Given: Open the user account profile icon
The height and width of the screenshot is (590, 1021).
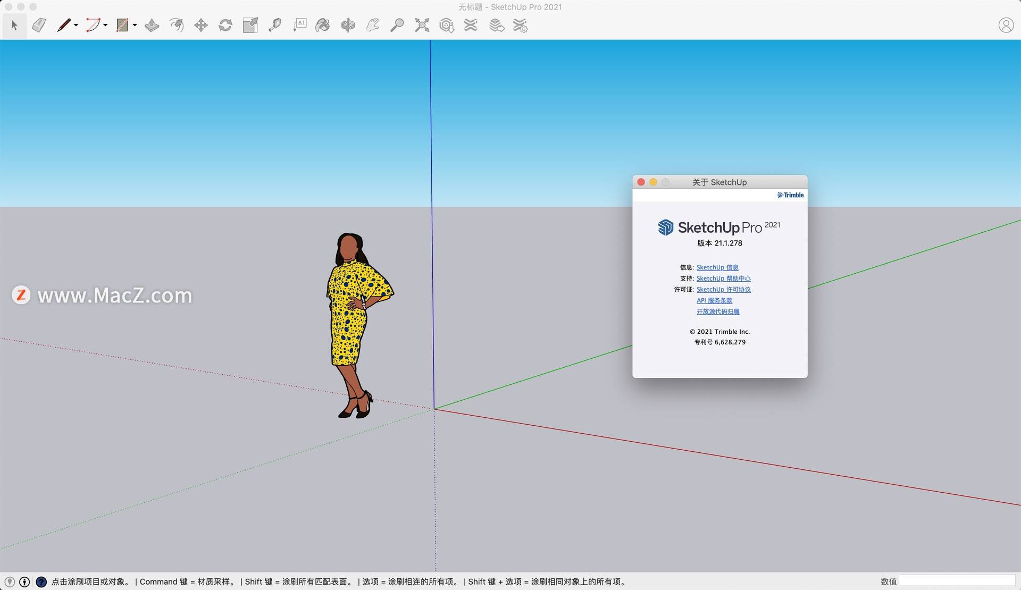Looking at the screenshot, I should pos(1006,25).
